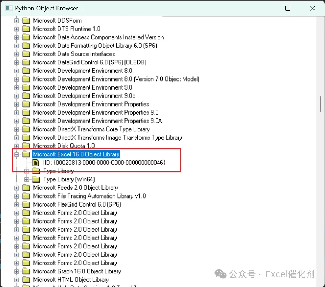Expand Development Environment 8.0 (Version 7.0 Object Model)
Viewport: 325px width, 287px height.
[x=17, y=79]
